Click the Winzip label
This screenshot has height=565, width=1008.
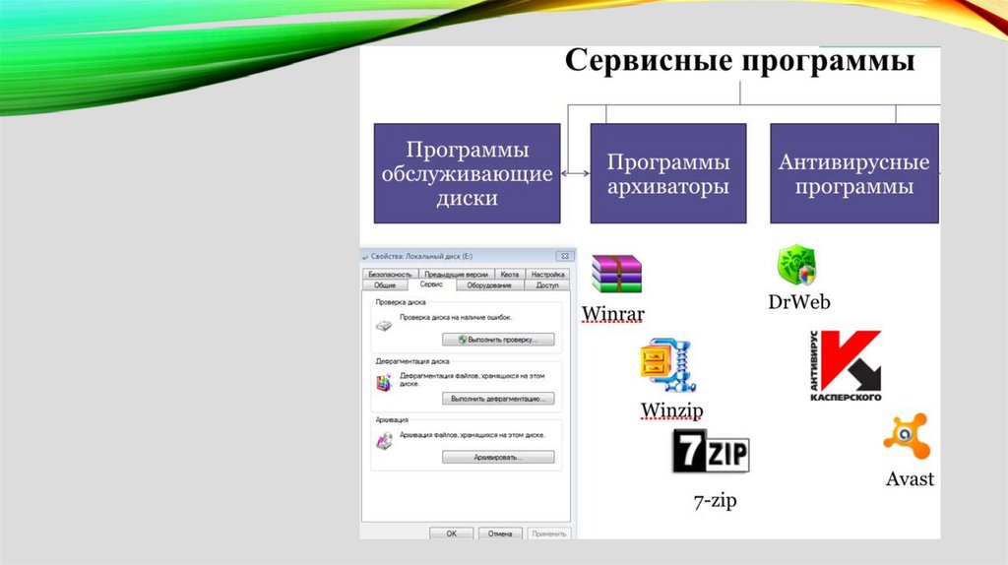(671, 410)
